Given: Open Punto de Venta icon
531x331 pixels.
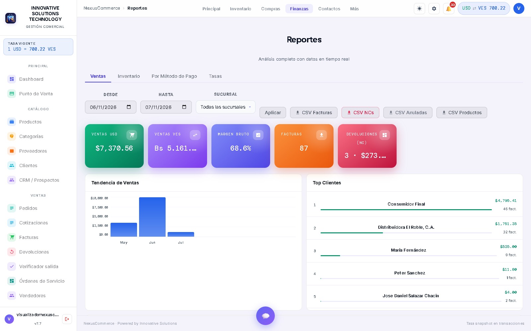Looking at the screenshot, I should pyautogui.click(x=12, y=94).
